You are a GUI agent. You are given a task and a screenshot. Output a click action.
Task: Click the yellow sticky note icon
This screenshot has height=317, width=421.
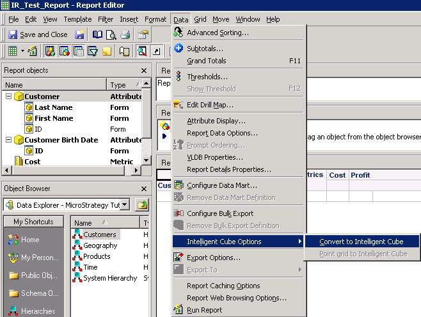[x=107, y=51]
